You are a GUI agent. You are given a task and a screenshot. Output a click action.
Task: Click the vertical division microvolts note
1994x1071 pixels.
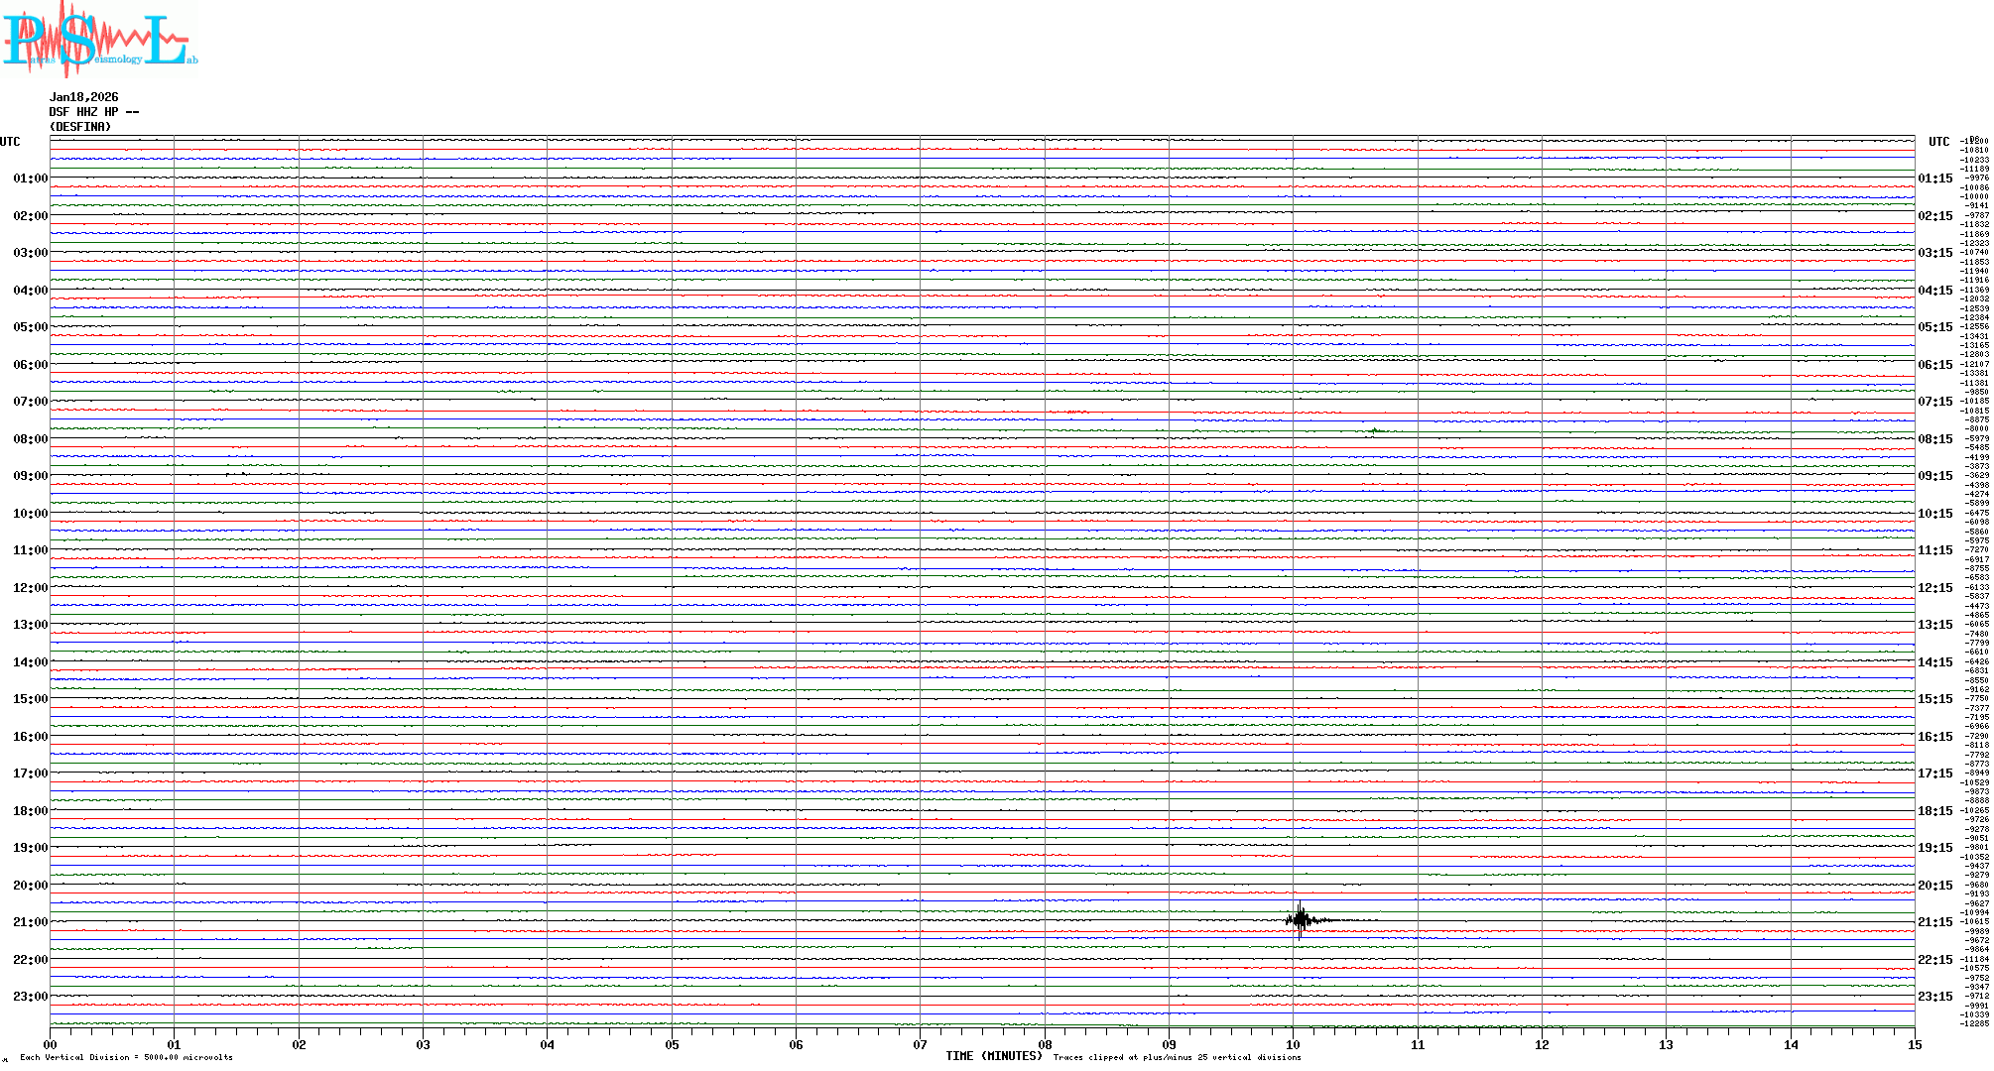[x=126, y=1057]
